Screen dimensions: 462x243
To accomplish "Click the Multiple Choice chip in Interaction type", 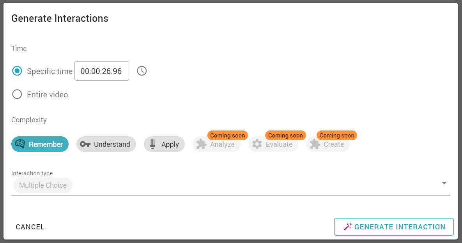I will 43,185.
